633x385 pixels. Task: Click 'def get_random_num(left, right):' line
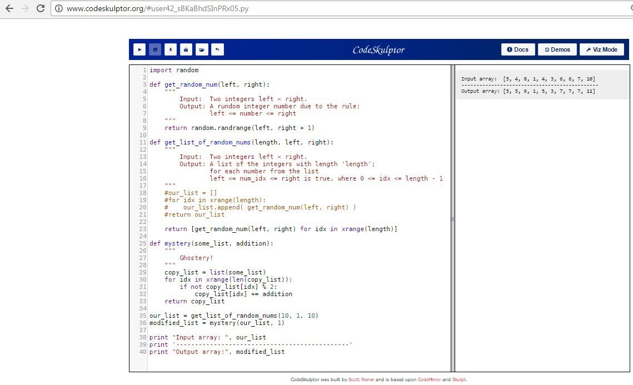[209, 85]
